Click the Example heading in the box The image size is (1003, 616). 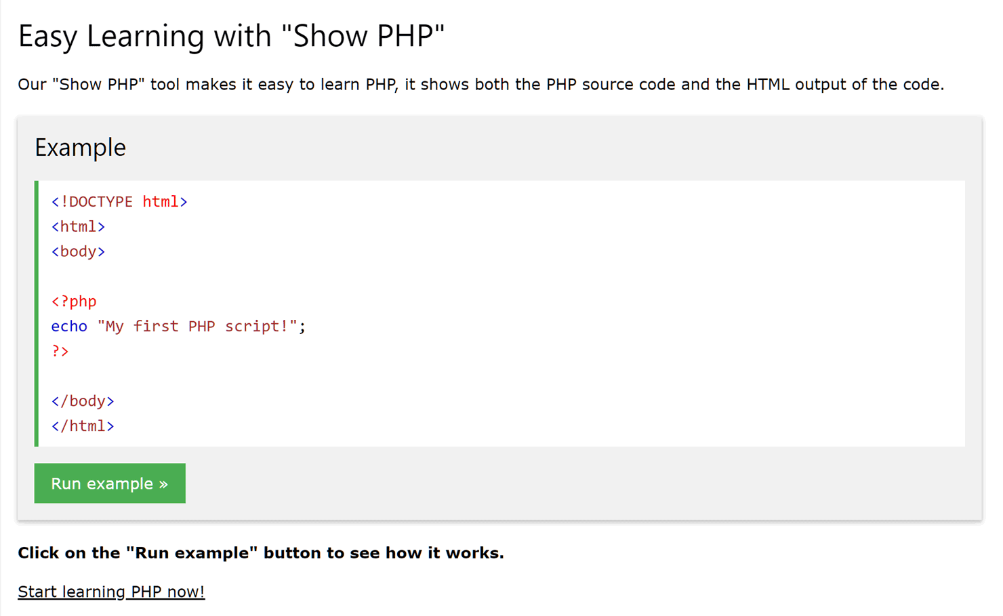(80, 147)
